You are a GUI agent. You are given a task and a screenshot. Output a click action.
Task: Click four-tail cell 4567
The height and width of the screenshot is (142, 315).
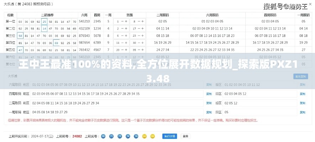(x=97, y=50)
